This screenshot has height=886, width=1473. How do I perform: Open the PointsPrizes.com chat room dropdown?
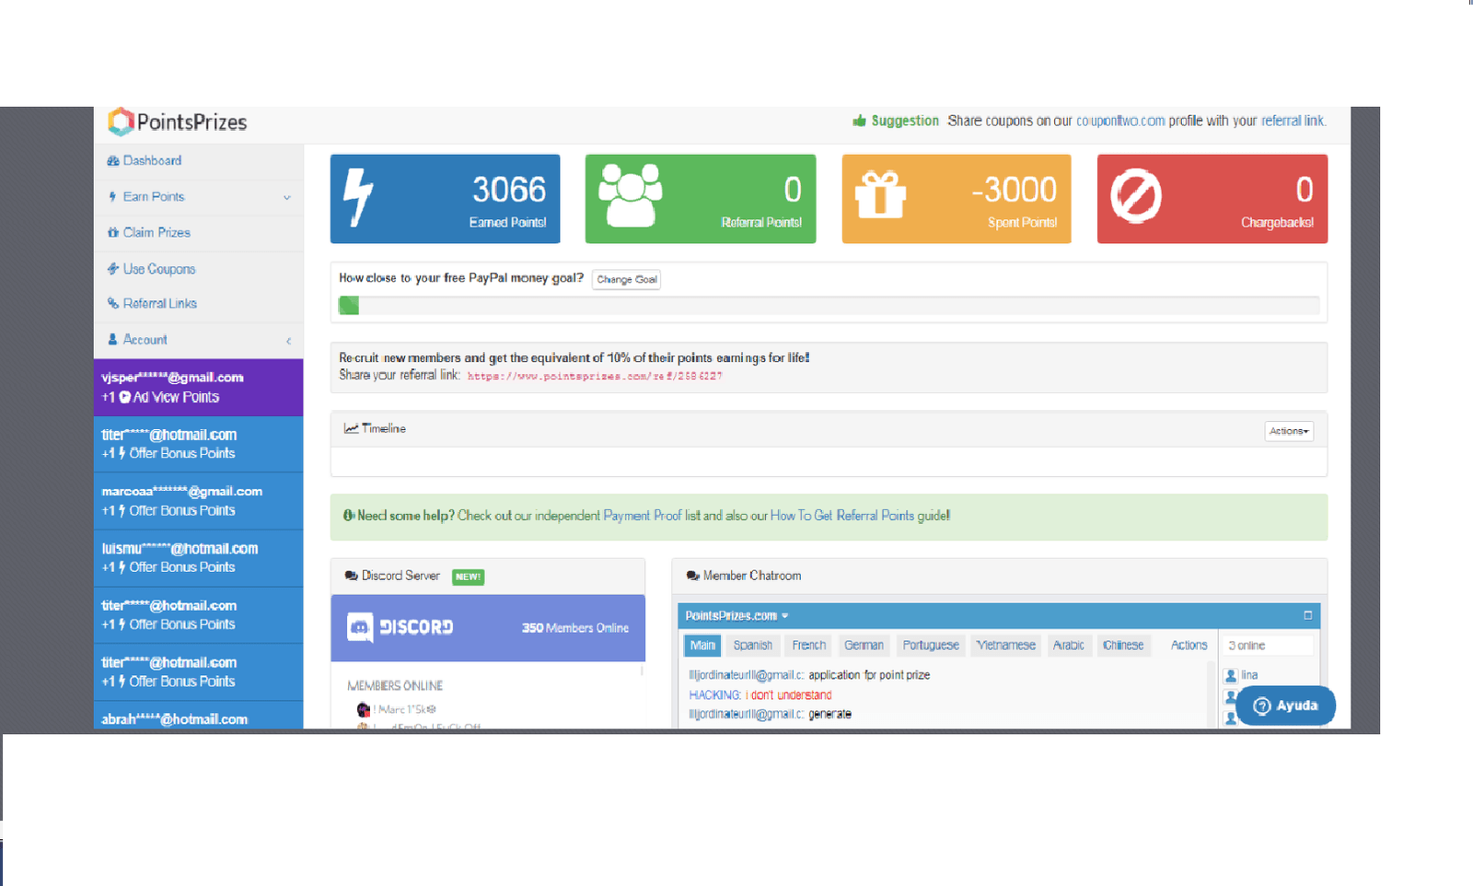pos(736,615)
